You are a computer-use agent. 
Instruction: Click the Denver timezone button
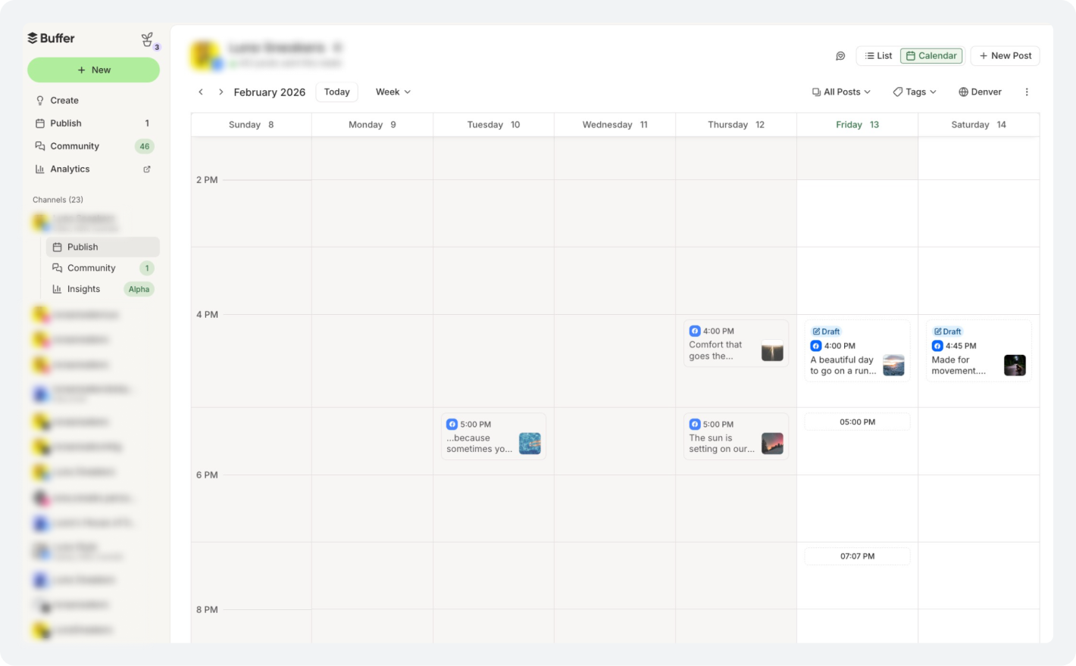tap(980, 92)
